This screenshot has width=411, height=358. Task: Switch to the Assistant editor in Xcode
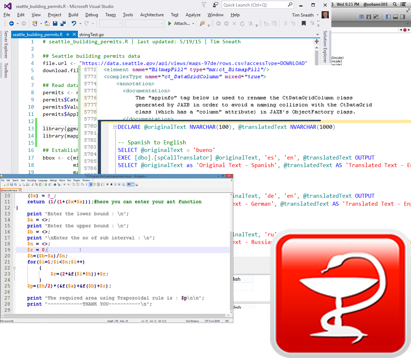tap(369, 17)
